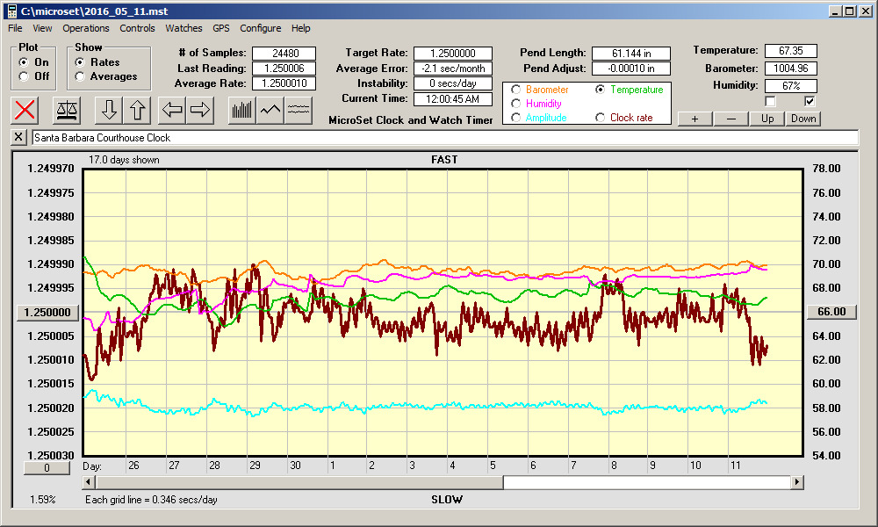This screenshot has width=878, height=527.
Task: Click the up arrow toolbar icon
Action: [137, 110]
